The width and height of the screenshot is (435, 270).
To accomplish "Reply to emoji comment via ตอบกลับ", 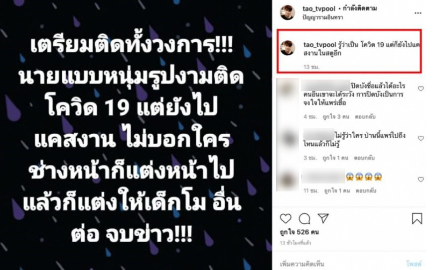I will pos(366,190).
